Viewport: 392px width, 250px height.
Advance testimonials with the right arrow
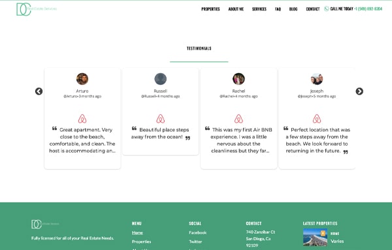pyautogui.click(x=359, y=91)
